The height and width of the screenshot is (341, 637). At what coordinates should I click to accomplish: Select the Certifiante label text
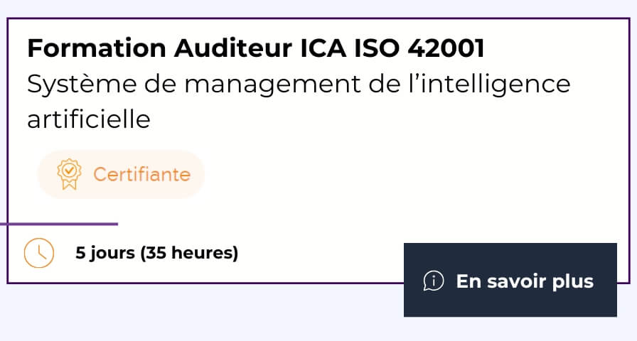pyautogui.click(x=141, y=174)
